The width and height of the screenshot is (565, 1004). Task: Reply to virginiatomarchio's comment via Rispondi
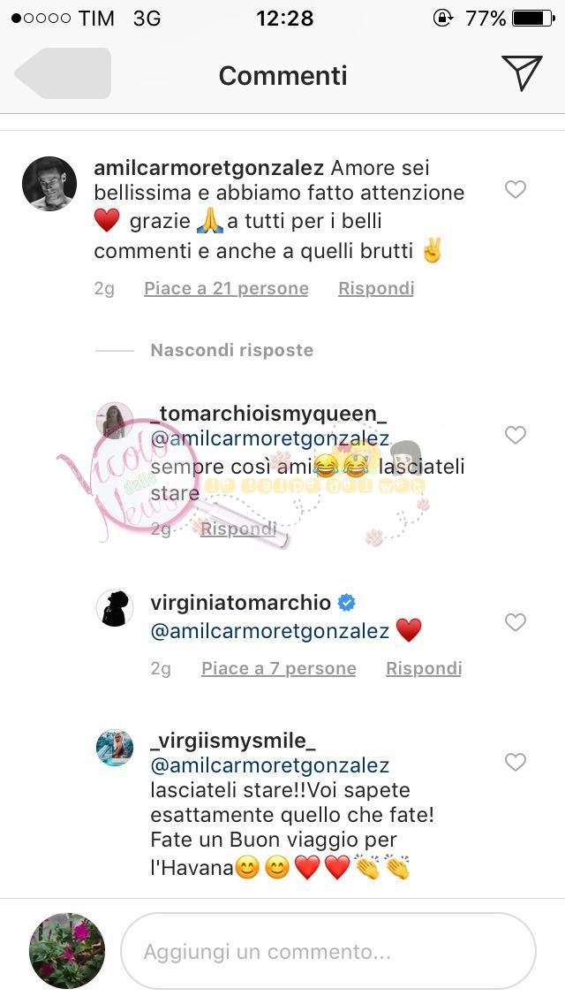[424, 668]
